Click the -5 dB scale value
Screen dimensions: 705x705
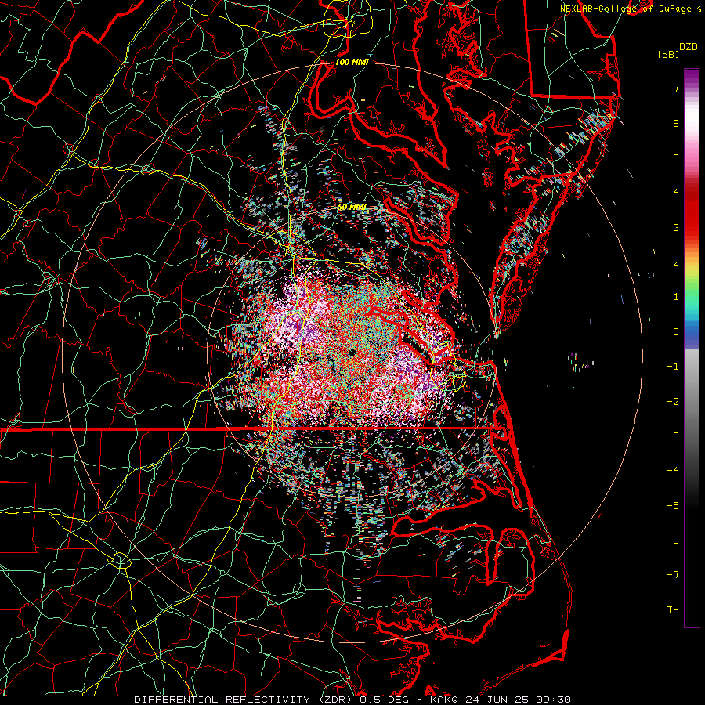coord(673,506)
